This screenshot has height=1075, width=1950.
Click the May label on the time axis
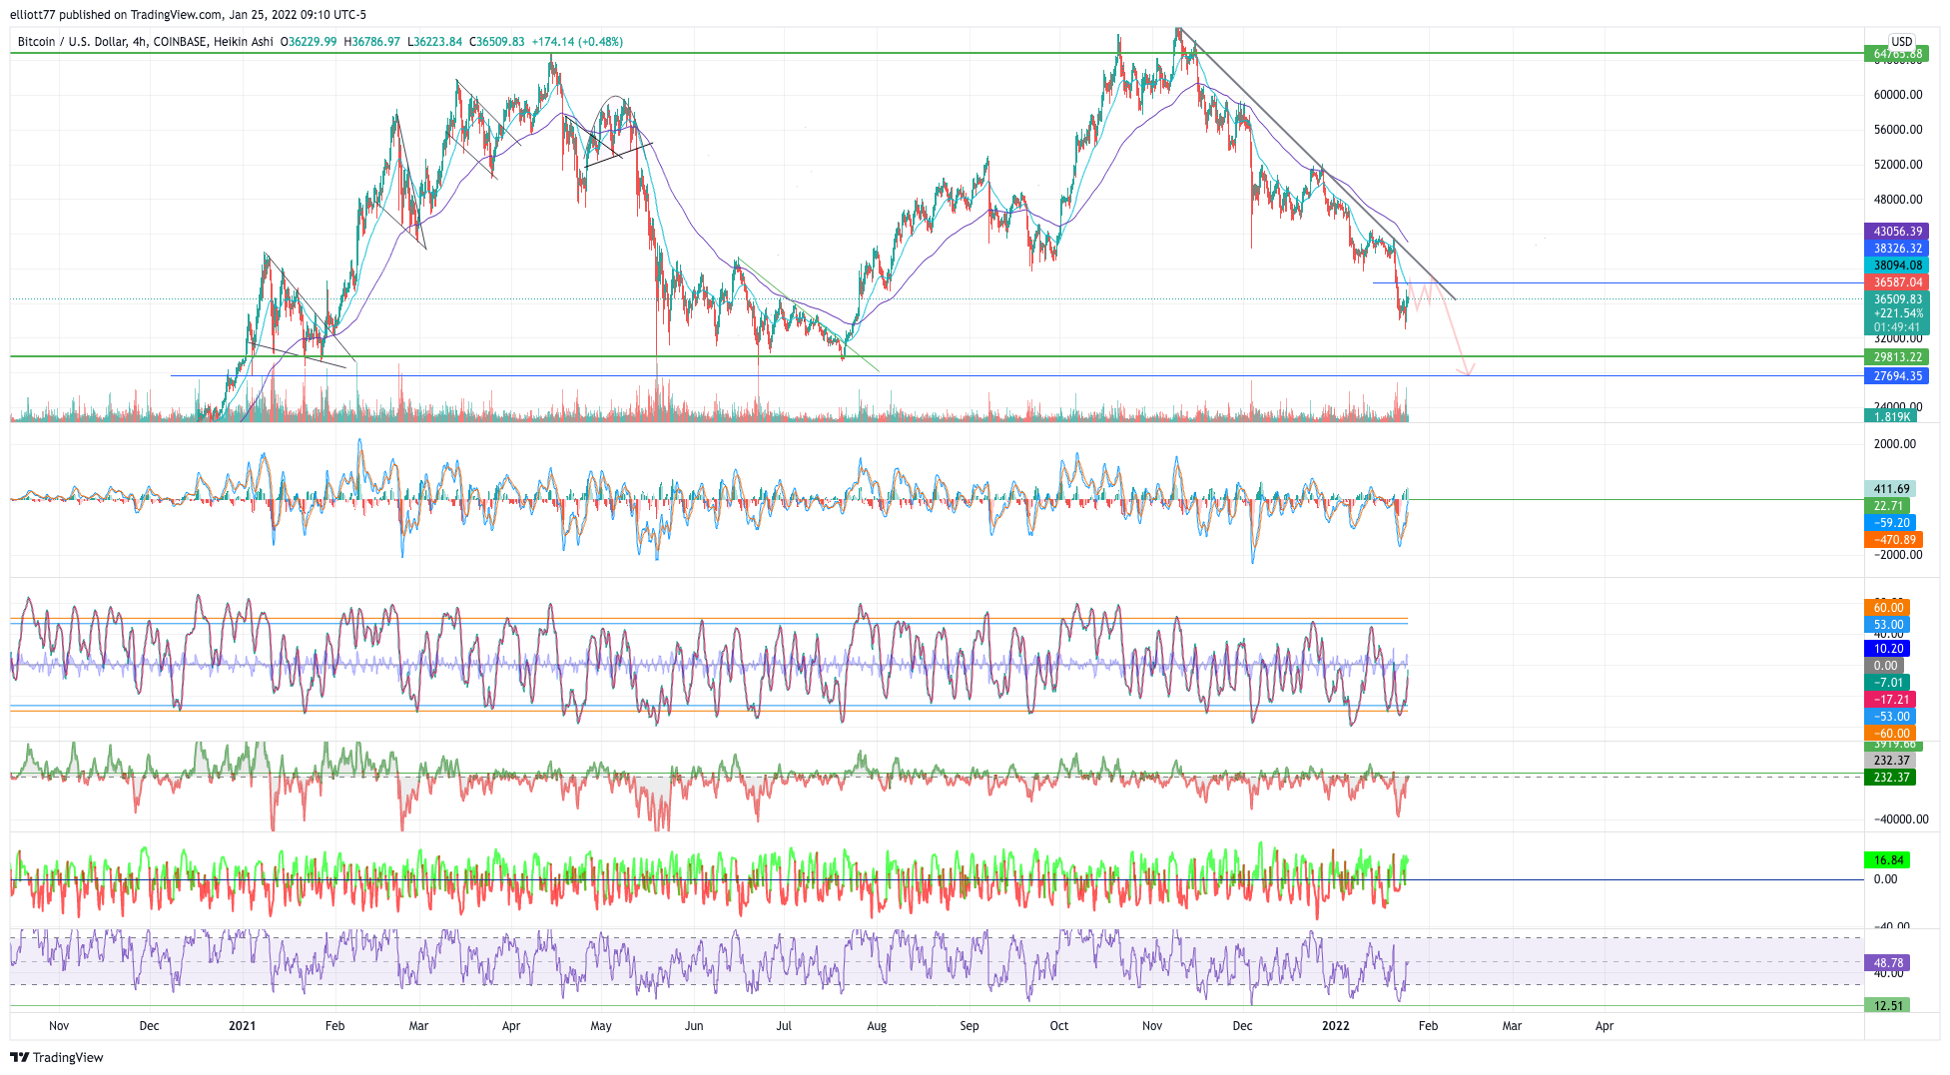click(601, 1026)
